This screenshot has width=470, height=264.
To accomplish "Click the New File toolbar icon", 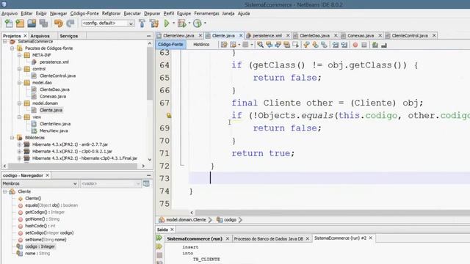I will (9, 23).
